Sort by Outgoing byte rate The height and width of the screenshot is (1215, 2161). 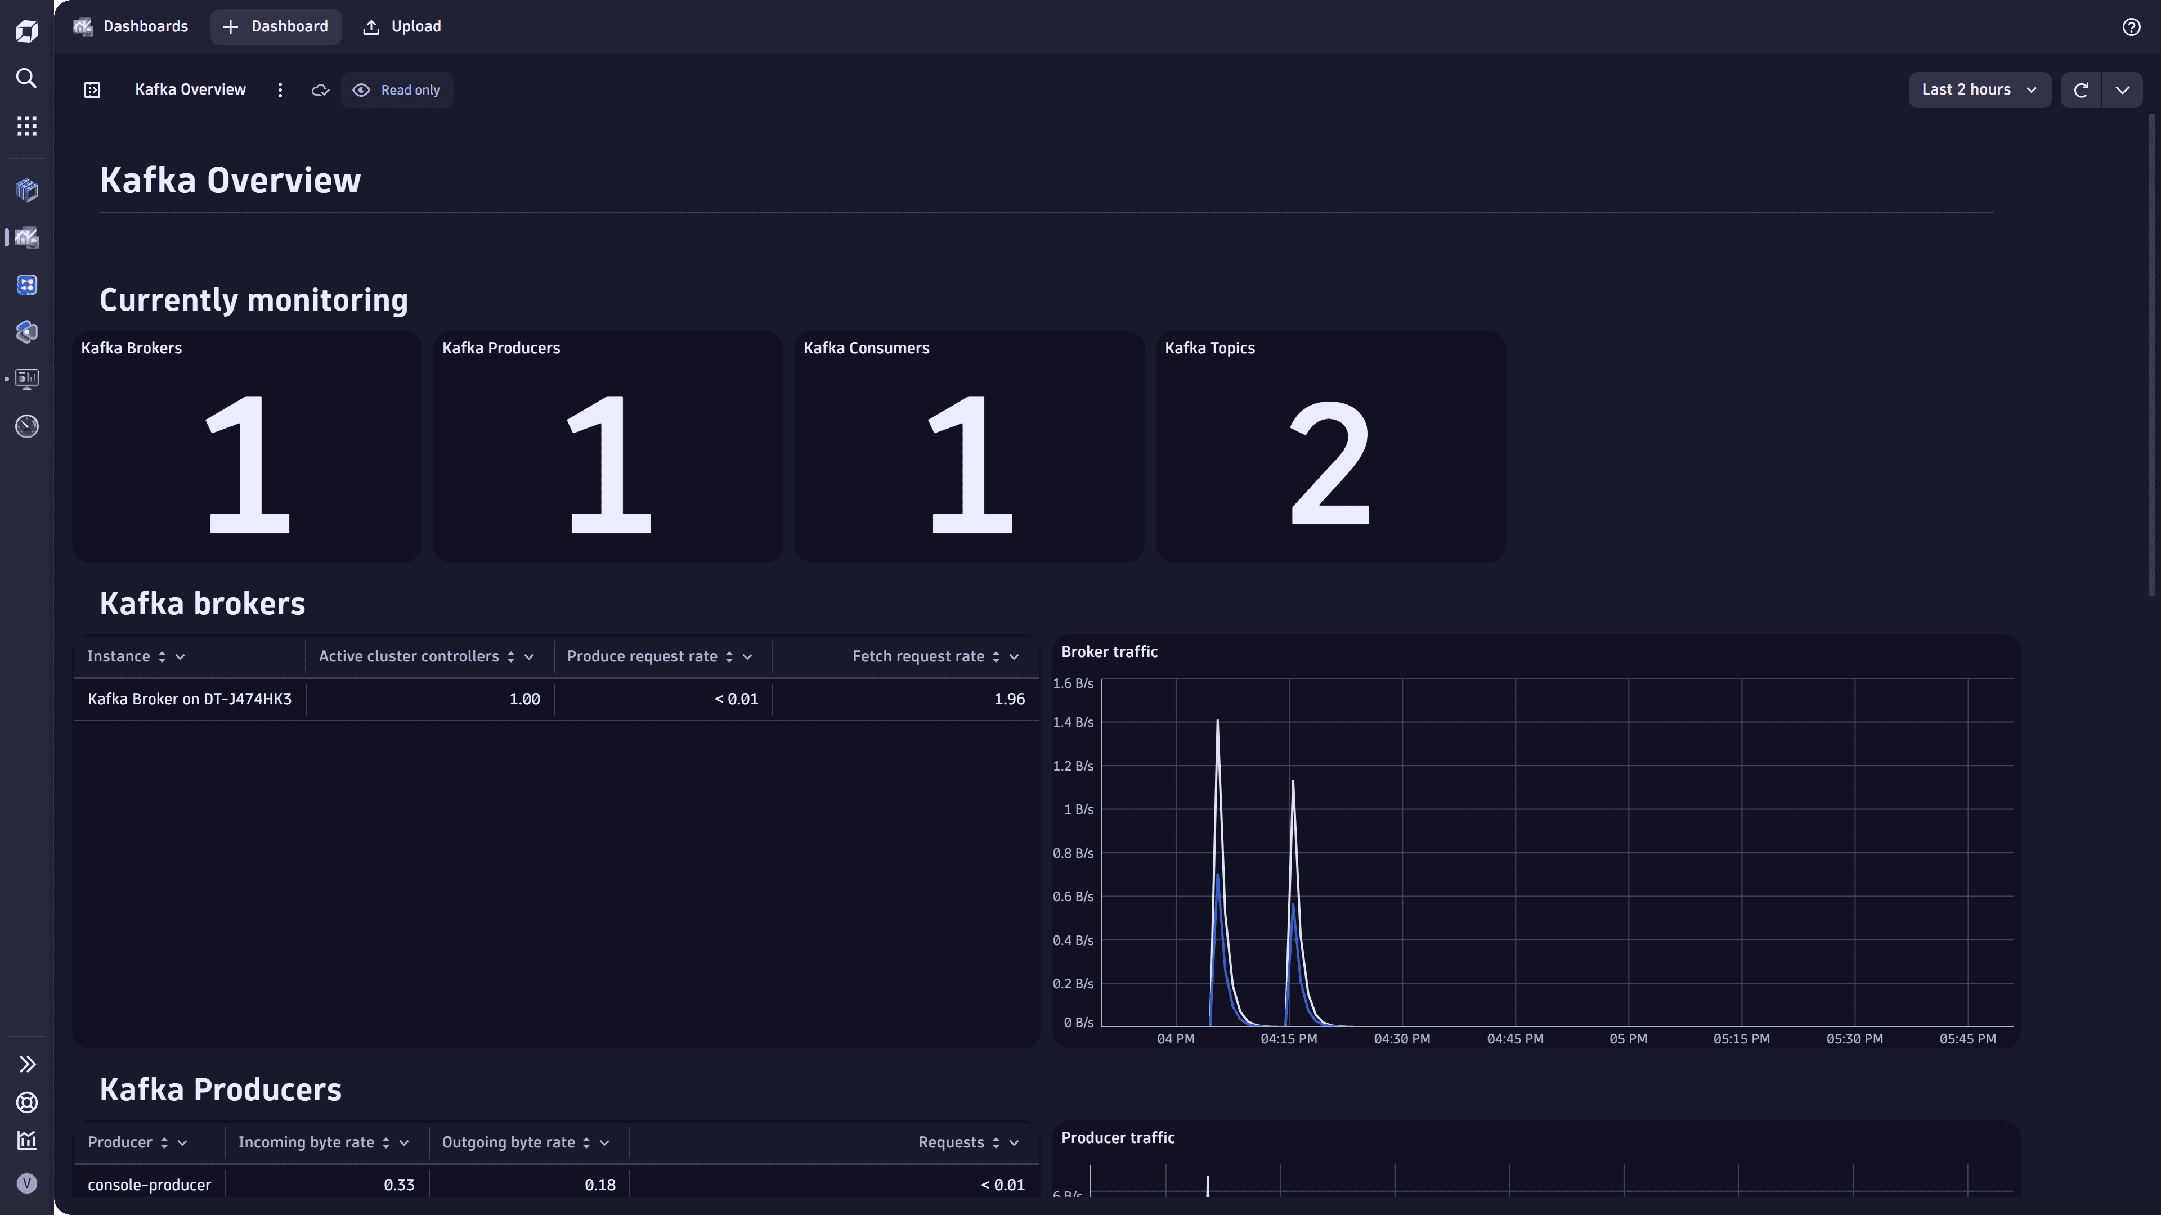[586, 1143]
